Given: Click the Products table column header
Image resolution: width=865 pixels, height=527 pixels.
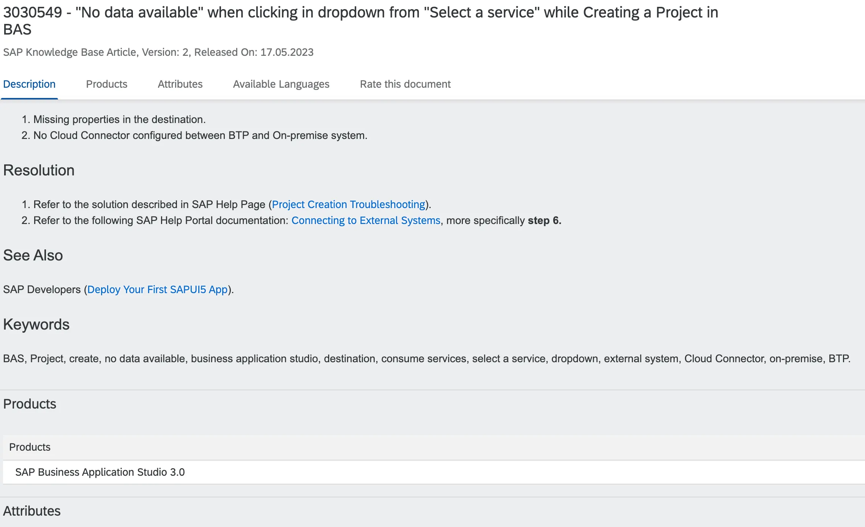Looking at the screenshot, I should pyautogui.click(x=30, y=447).
